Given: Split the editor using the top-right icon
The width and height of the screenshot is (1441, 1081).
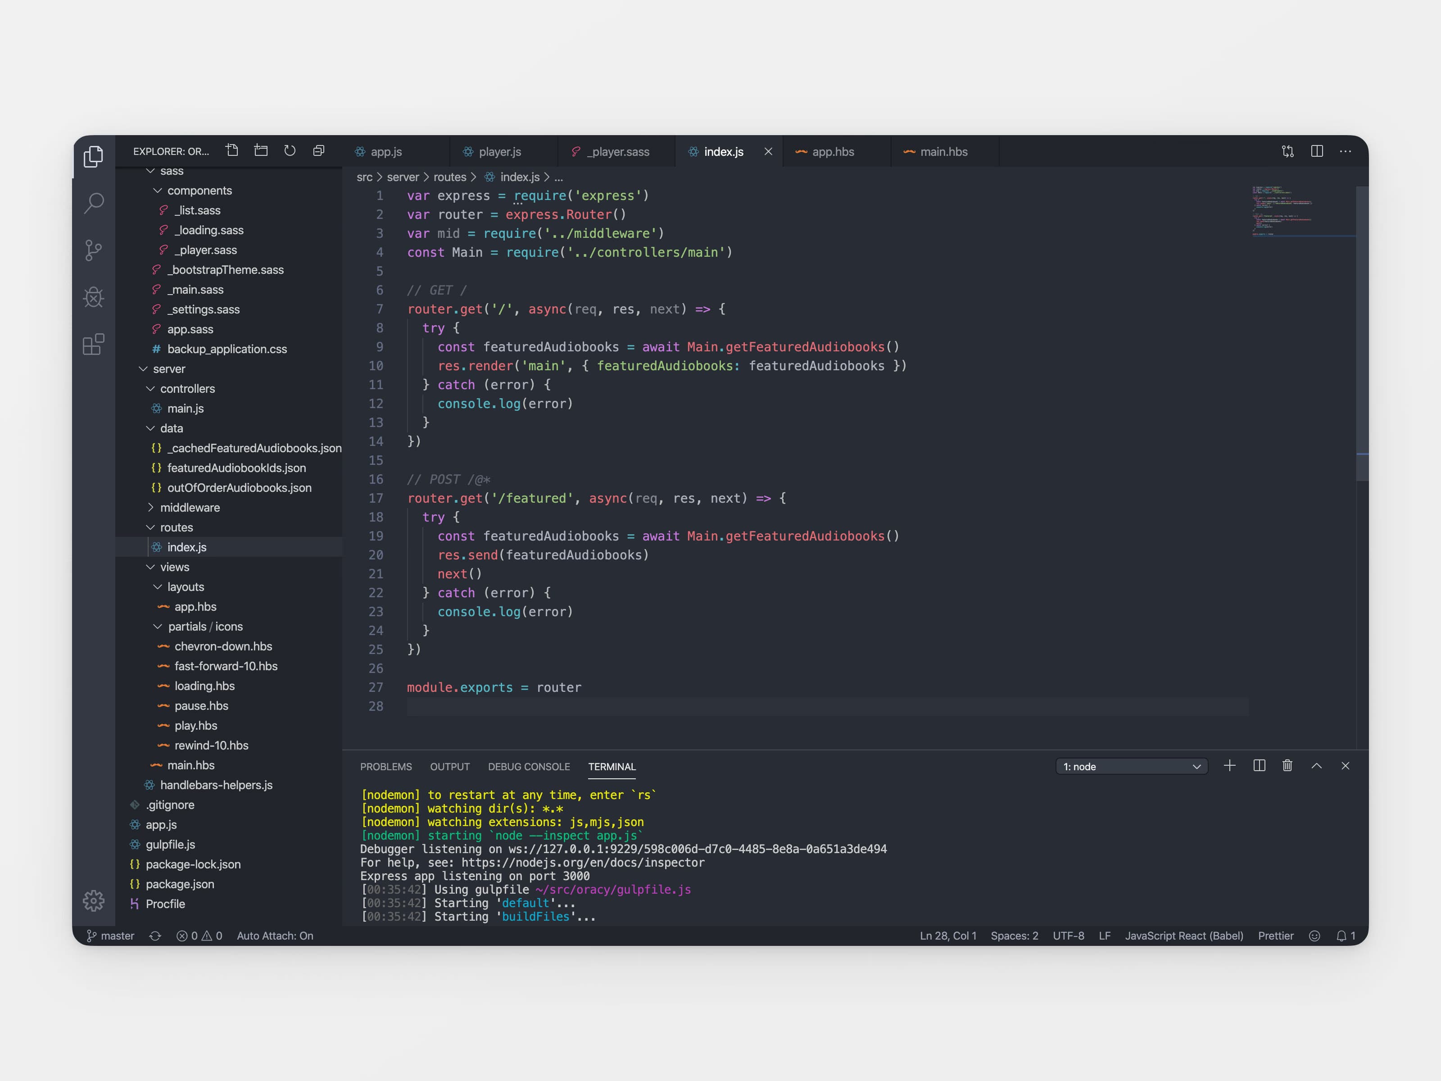Looking at the screenshot, I should (x=1317, y=150).
